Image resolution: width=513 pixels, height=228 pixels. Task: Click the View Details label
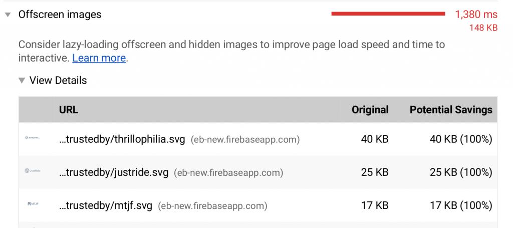coord(58,81)
